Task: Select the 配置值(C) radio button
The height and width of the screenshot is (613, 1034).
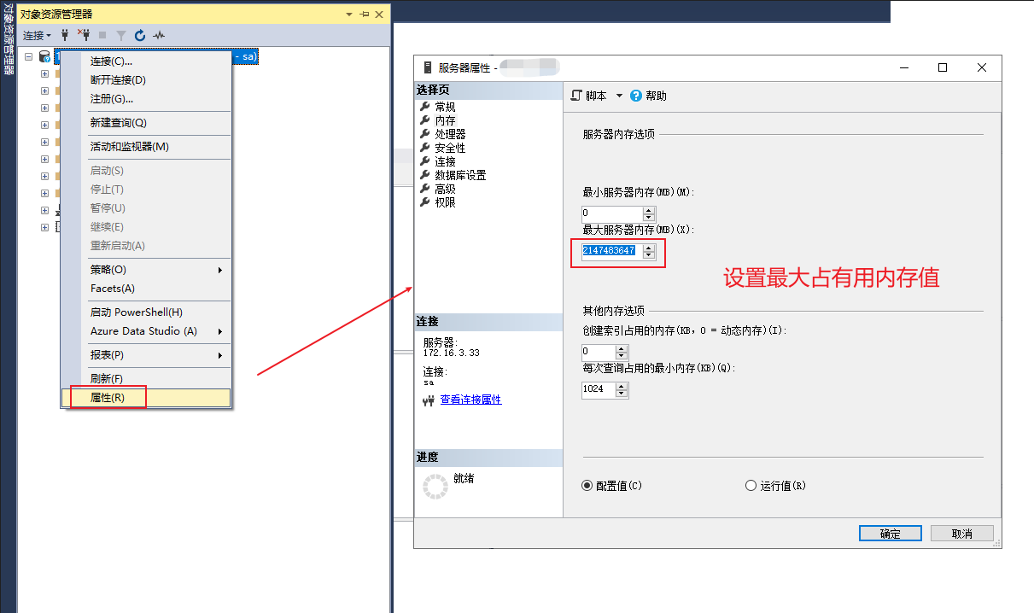Action: (x=587, y=486)
